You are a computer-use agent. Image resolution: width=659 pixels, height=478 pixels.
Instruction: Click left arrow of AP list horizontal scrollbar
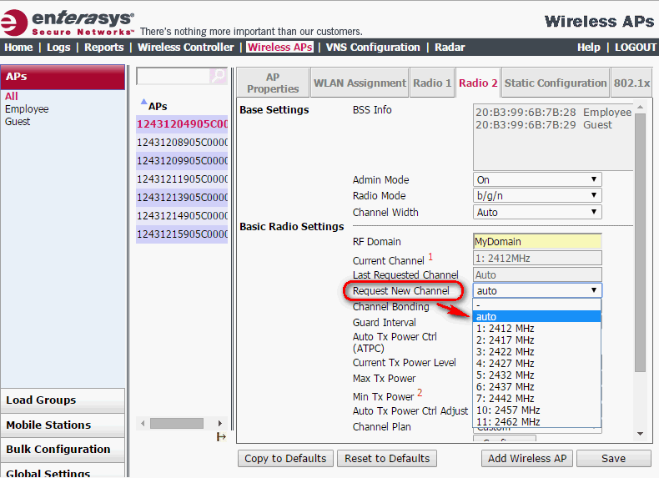[141, 424]
